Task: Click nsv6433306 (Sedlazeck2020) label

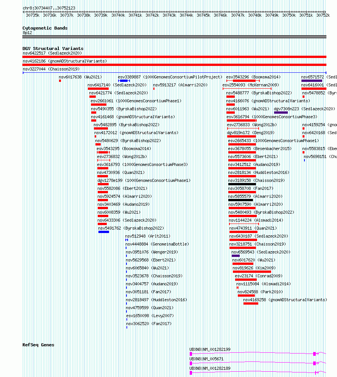Action: pyautogui.click(x=127, y=220)
